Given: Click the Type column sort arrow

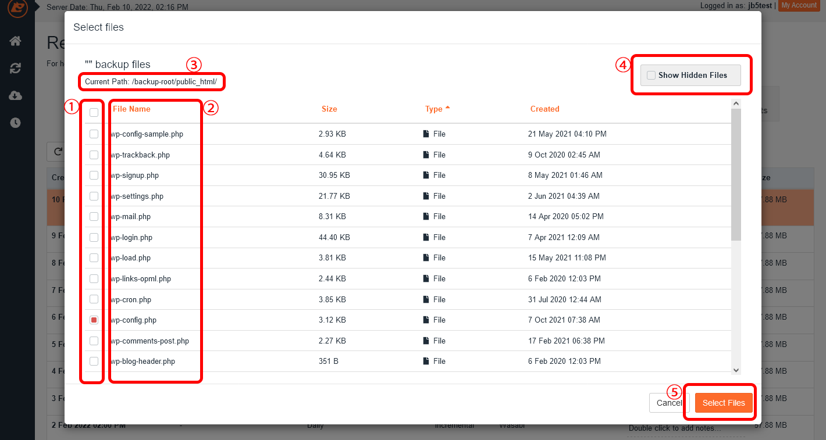Looking at the screenshot, I should click(447, 109).
